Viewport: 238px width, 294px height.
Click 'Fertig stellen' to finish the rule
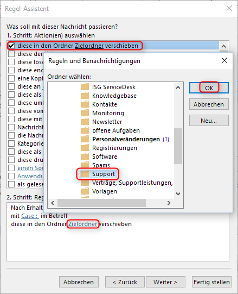tap(211, 282)
